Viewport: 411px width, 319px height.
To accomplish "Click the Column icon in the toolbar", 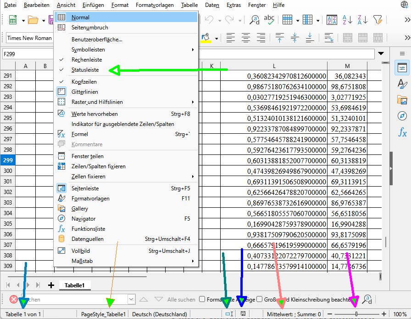I will [307, 20].
